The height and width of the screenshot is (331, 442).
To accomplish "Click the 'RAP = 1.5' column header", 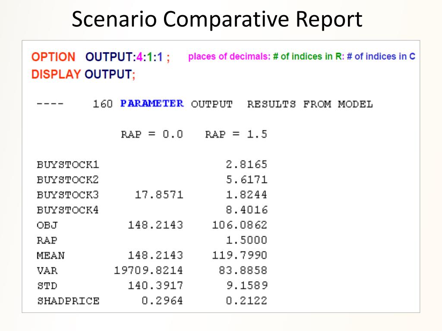I will point(236,134).
